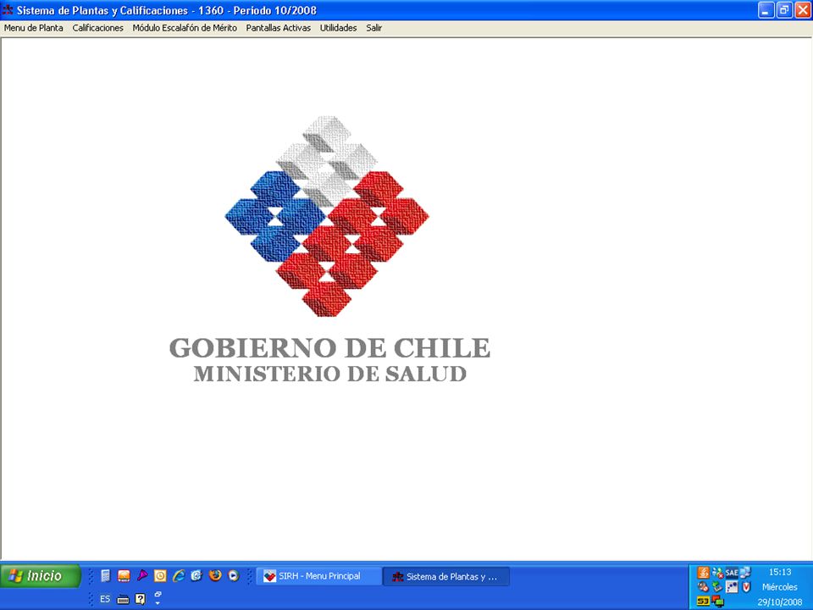Open the Messenger tray icon with red X
The height and width of the screenshot is (610, 813).
click(x=717, y=573)
